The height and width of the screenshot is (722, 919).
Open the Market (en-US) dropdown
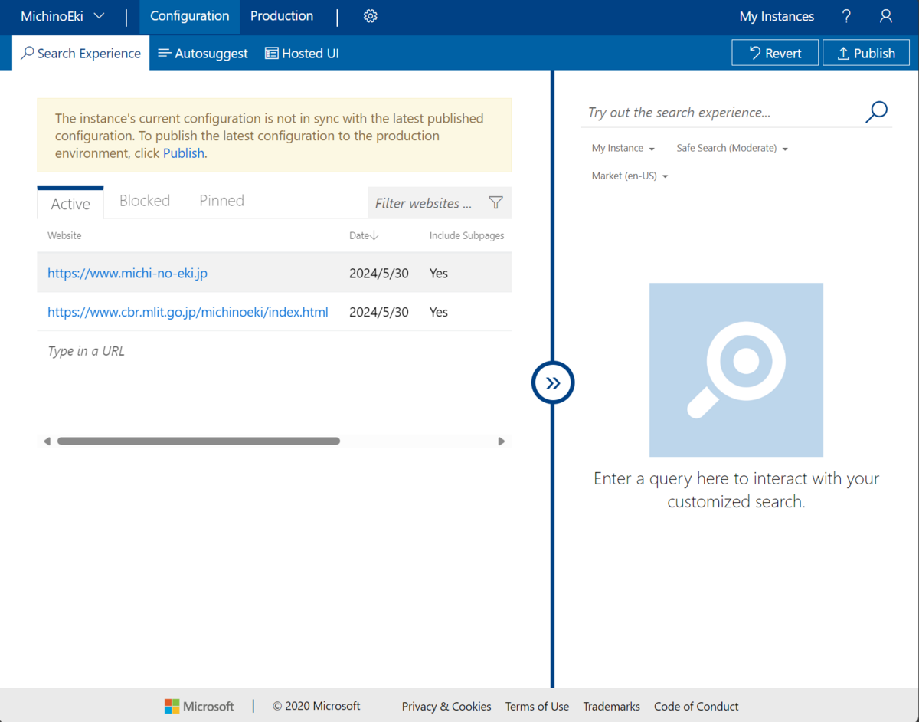(x=630, y=176)
